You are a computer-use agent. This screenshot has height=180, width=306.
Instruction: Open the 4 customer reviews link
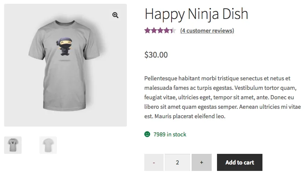click(207, 31)
